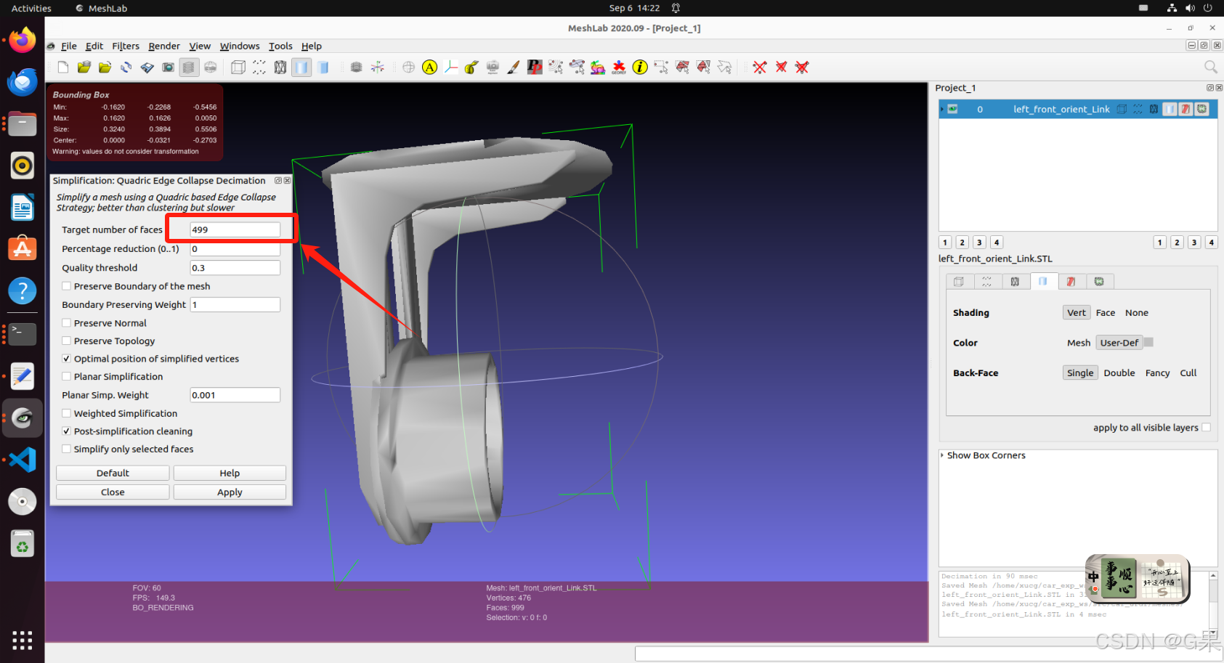Open the File menu
The image size is (1224, 663).
(x=69, y=46)
